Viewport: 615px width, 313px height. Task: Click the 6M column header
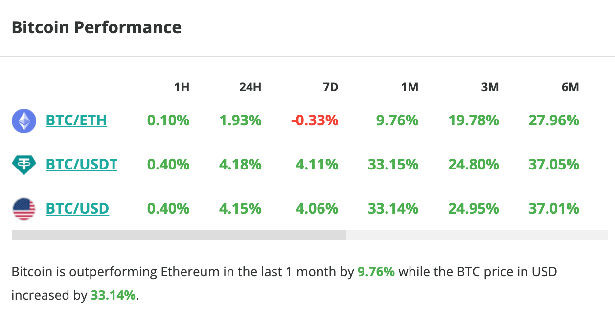[x=570, y=88]
